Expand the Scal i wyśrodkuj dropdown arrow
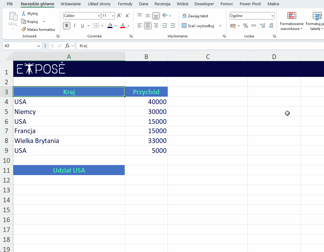324x252 pixels. tap(220, 26)
